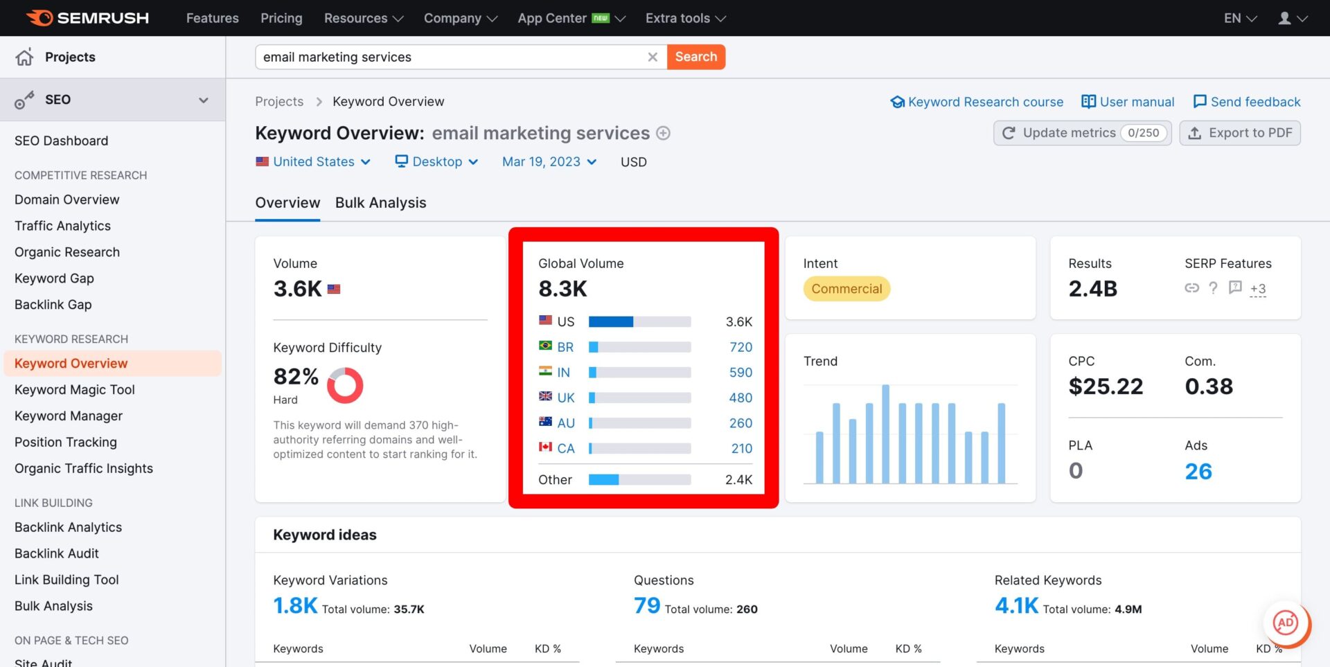
Task: Click the BR volume bar
Action: point(639,347)
